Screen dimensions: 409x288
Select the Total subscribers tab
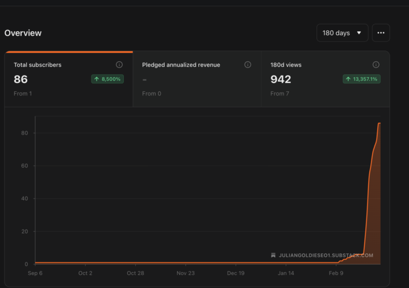coord(68,79)
